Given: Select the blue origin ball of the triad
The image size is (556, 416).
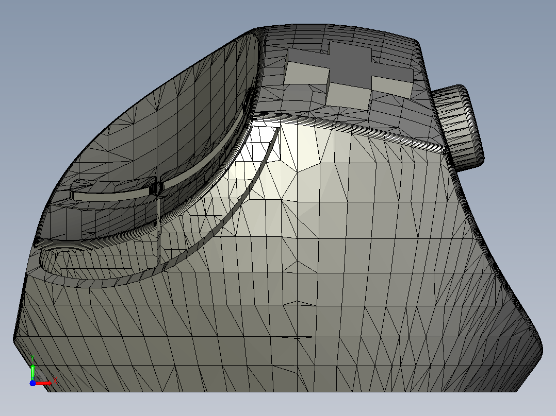Looking at the screenshot, I should click(32, 383).
